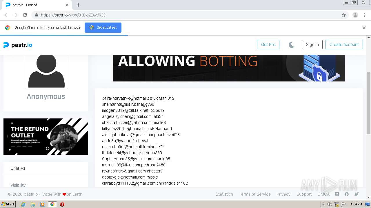
Task: Click the Untitled paste title
Action: pos(18,168)
